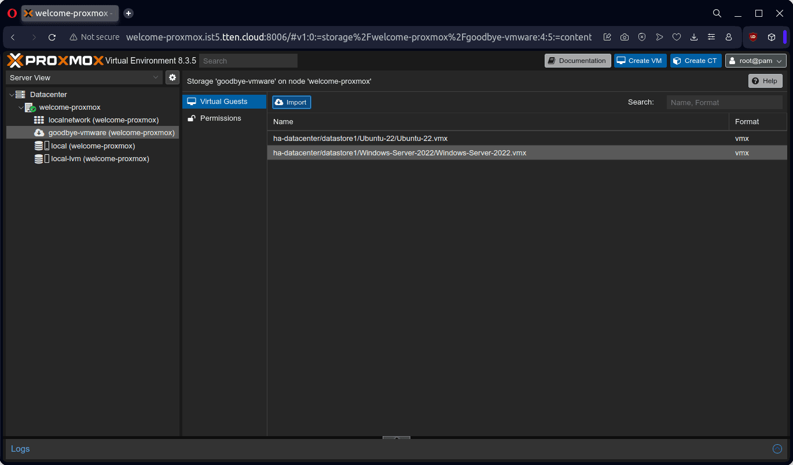
Task: Open the Opera menu logo
Action: click(x=12, y=13)
